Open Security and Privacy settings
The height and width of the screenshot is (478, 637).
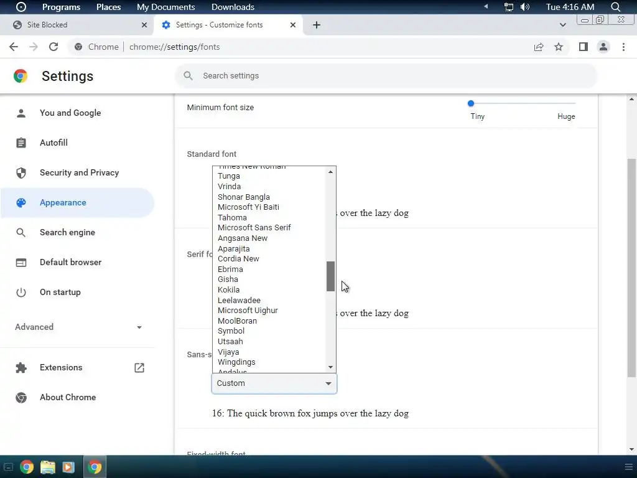pos(77,173)
